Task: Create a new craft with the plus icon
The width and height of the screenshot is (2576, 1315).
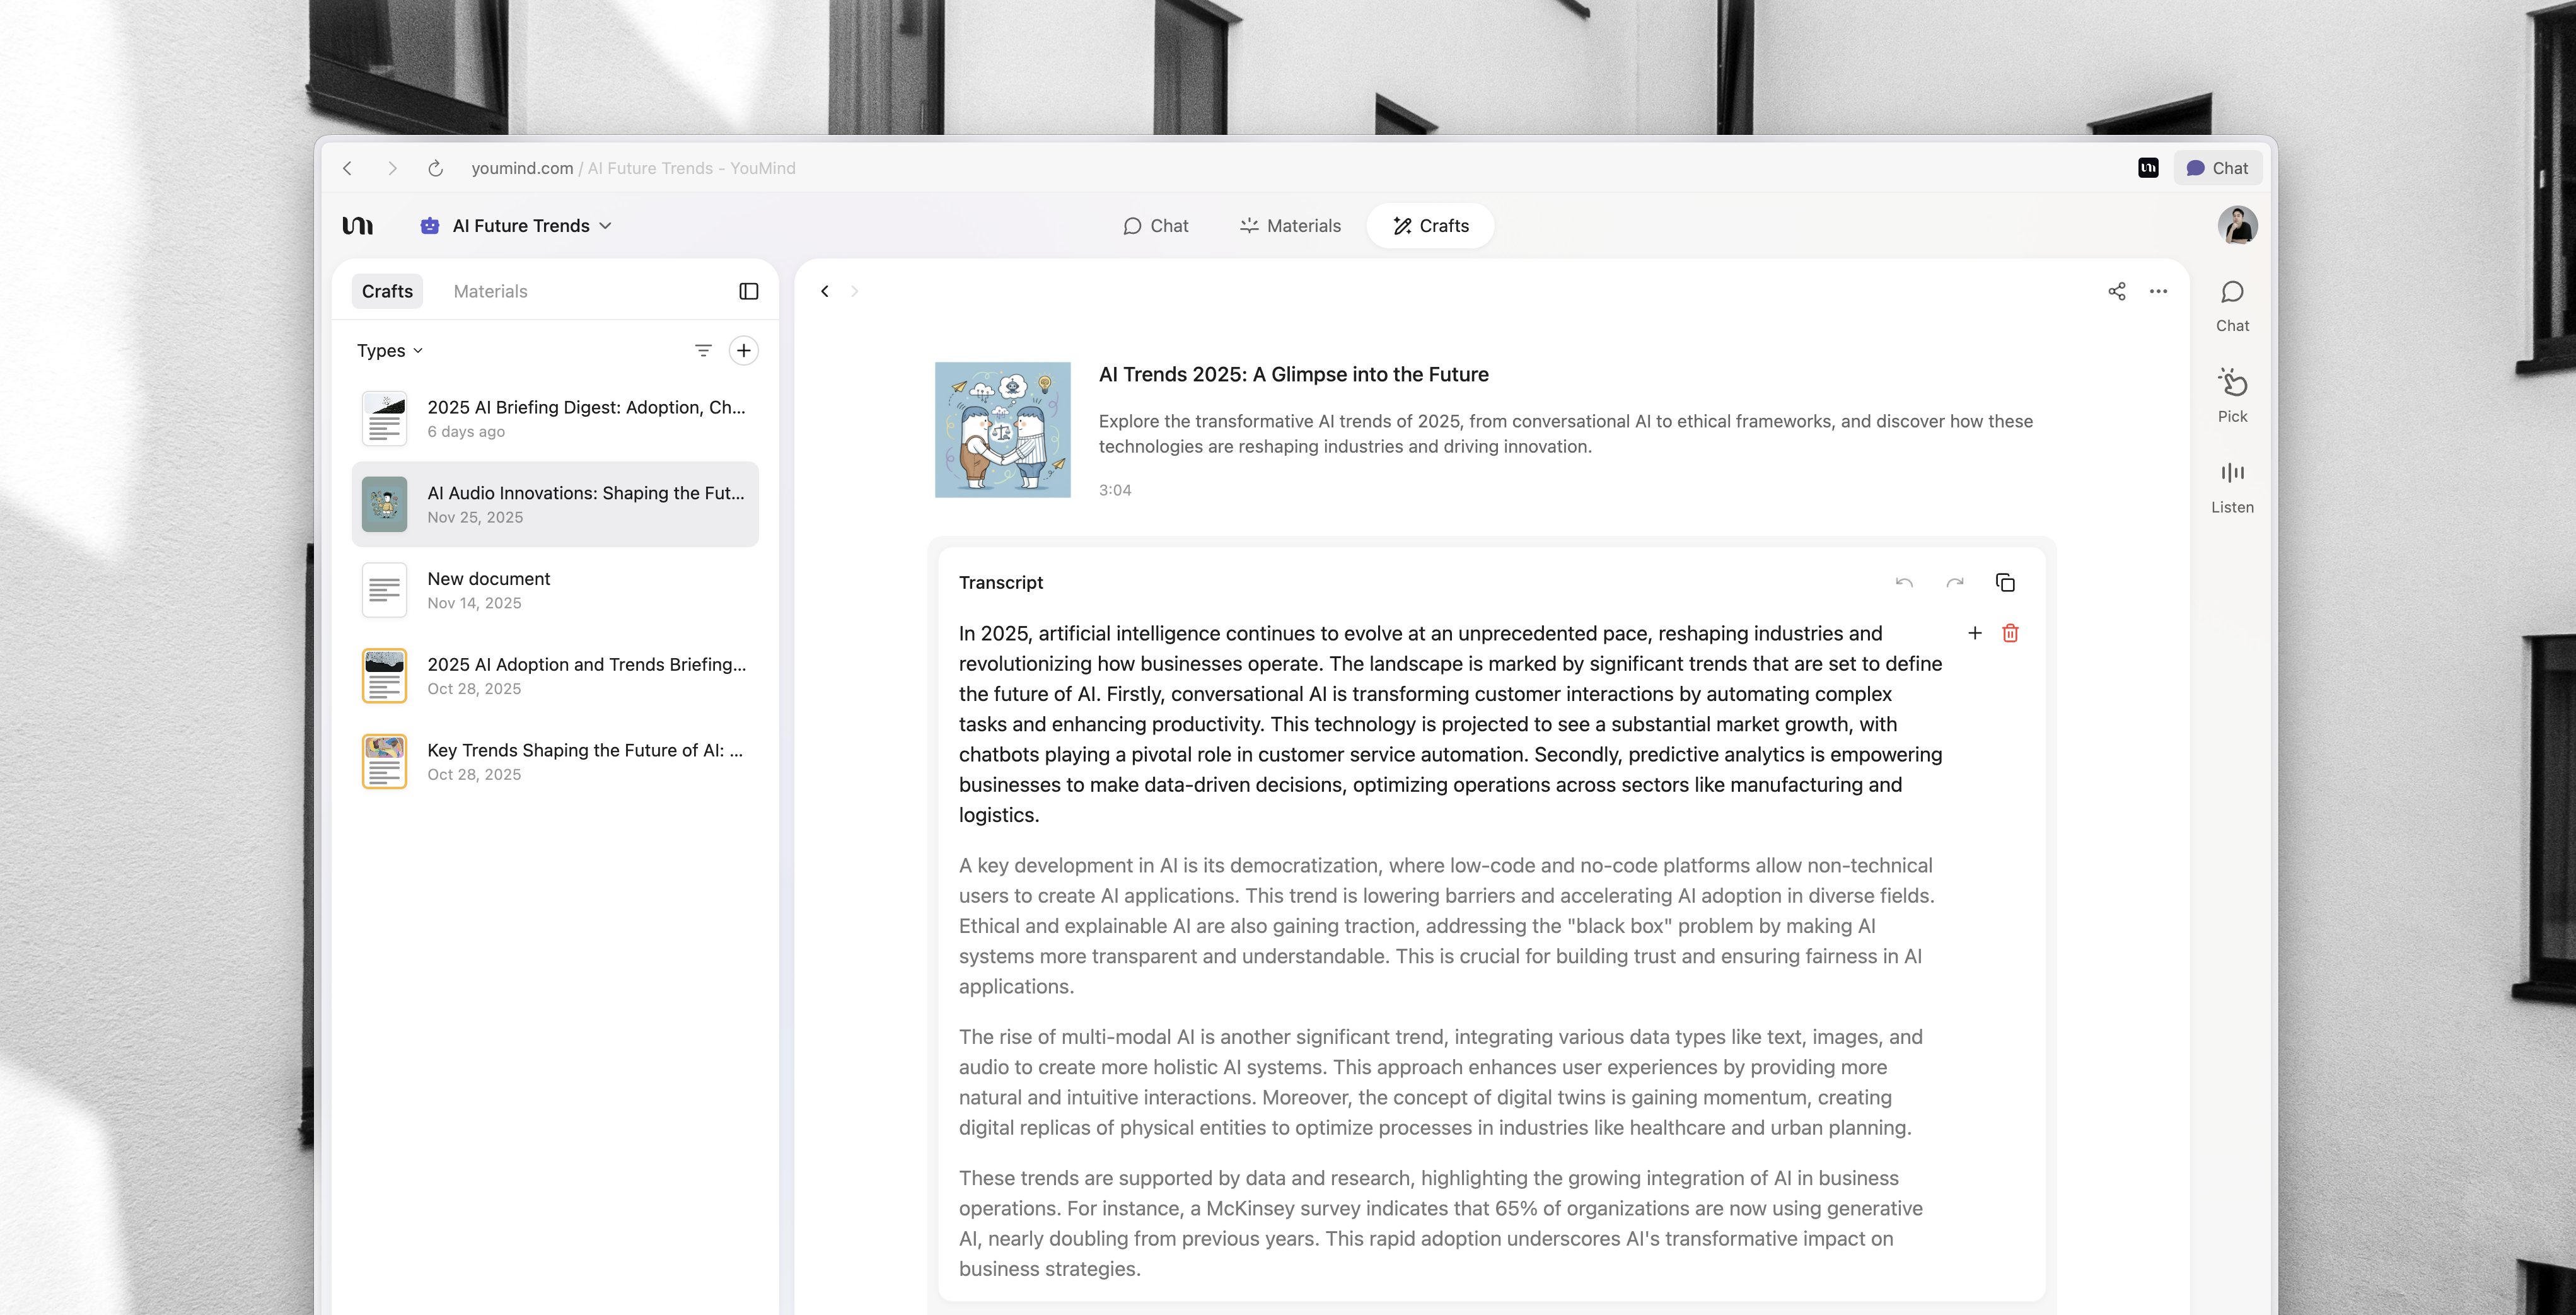Action: click(743, 350)
